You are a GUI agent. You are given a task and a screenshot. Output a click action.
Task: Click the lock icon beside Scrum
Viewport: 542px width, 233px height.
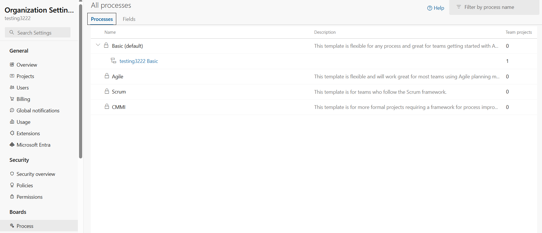click(x=107, y=91)
